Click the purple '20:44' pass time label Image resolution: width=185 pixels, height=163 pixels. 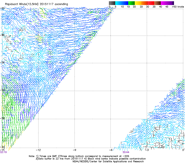tap(126, 152)
